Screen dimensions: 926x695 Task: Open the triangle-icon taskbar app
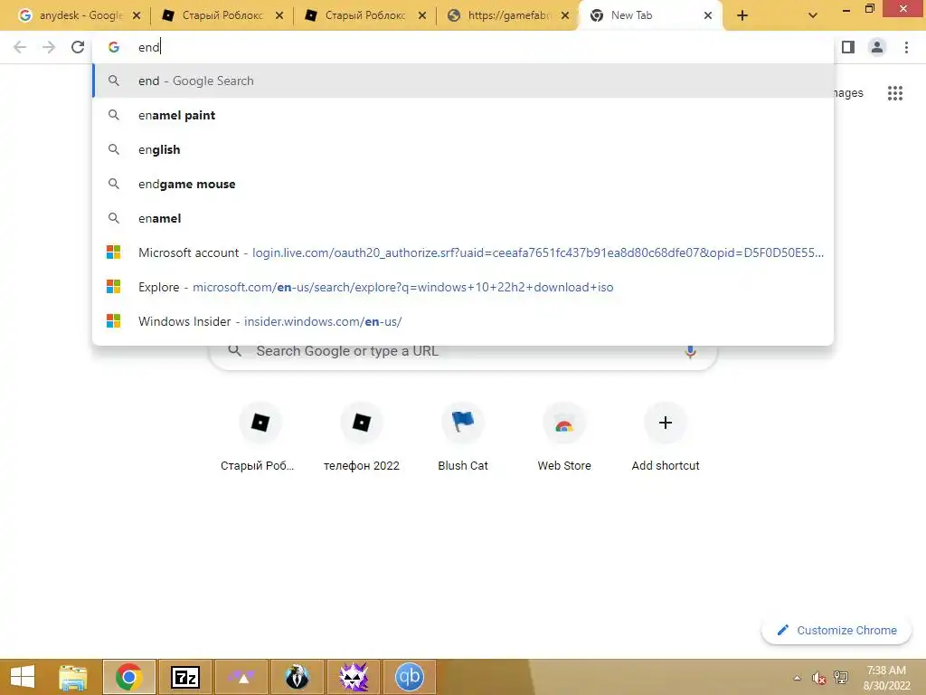click(x=242, y=677)
